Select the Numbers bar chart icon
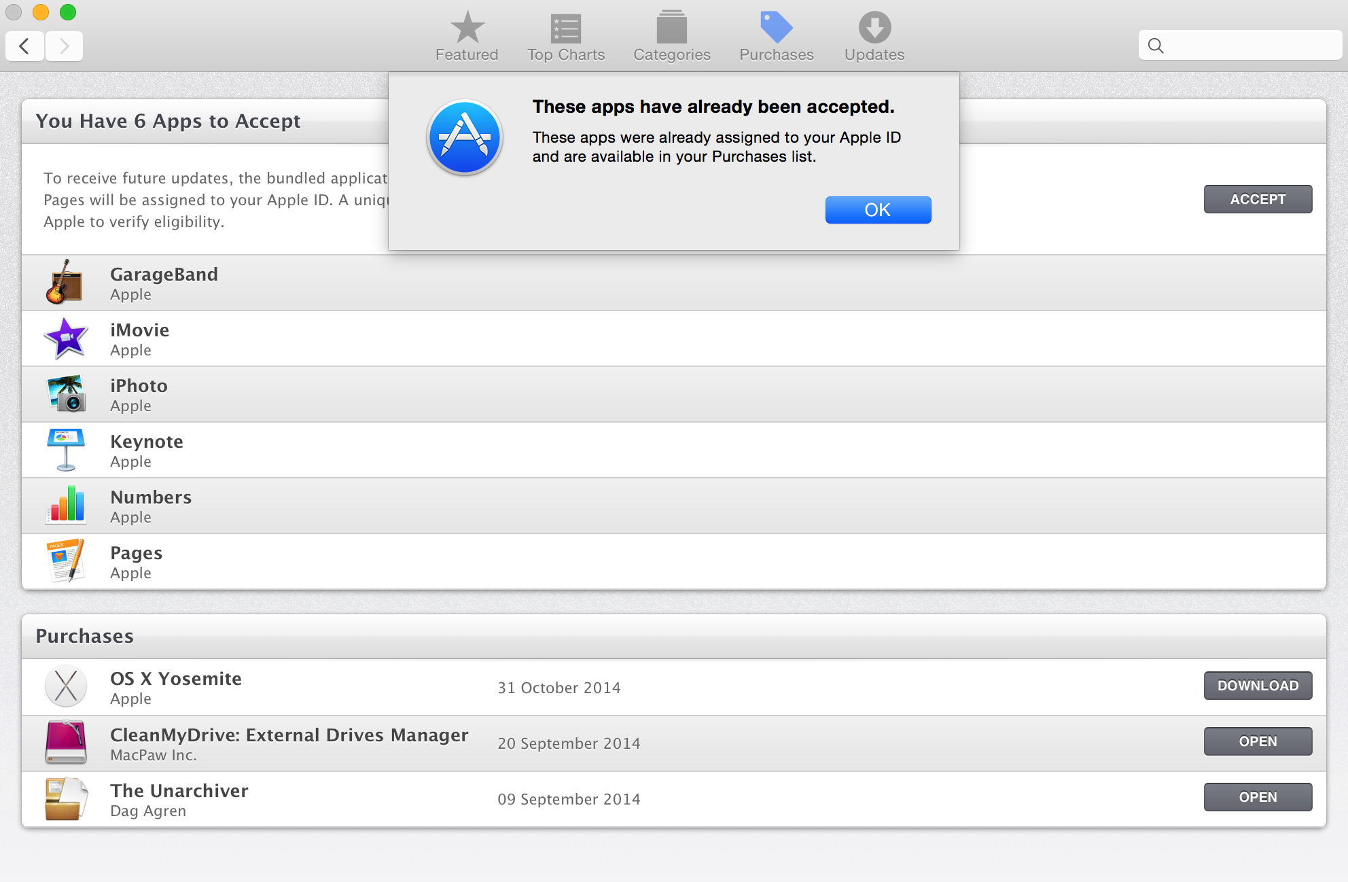Viewport: 1348px width, 882px height. coord(65,506)
